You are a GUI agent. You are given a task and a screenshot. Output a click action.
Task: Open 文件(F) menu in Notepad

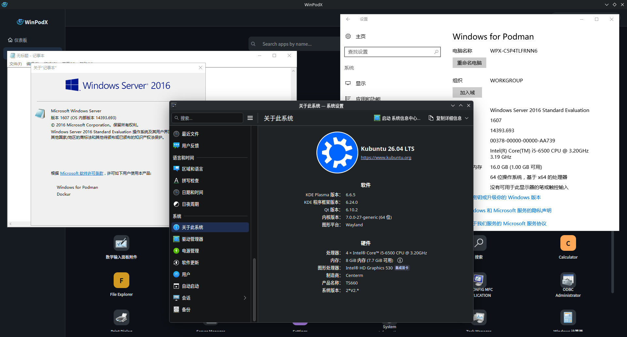click(16, 64)
